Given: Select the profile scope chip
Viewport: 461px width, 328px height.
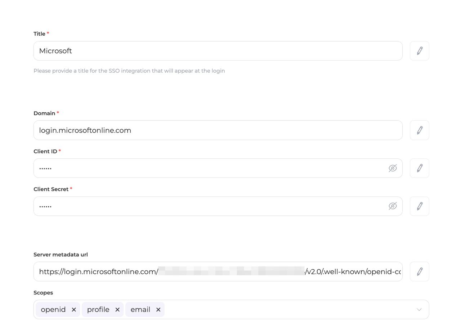Looking at the screenshot, I should click(98, 310).
